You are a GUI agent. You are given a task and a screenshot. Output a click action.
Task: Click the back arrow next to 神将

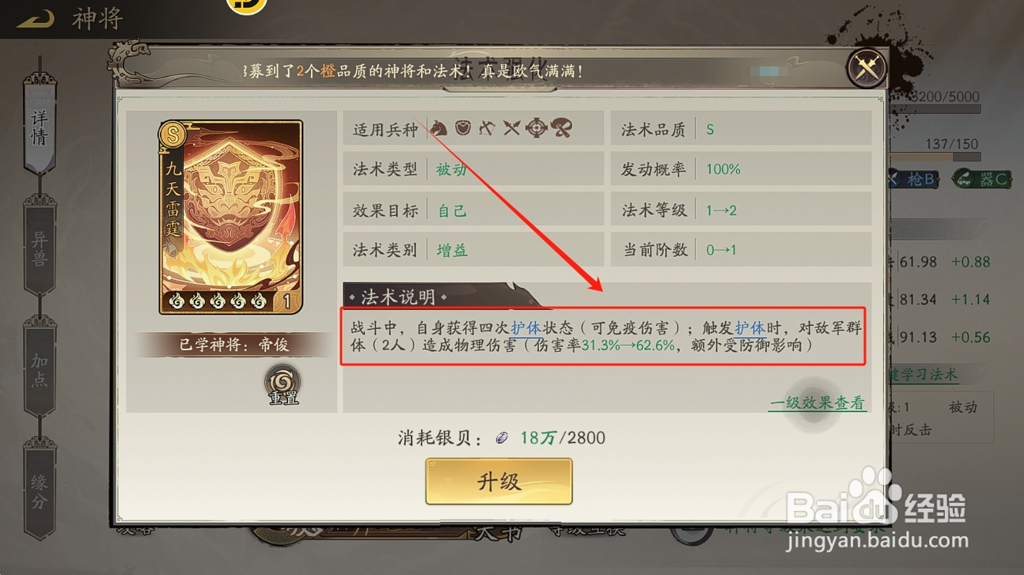click(35, 19)
